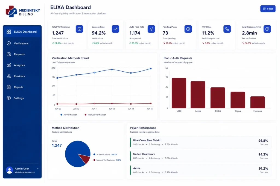Click the AI Verifications pie legend dot
The height and width of the screenshot is (186, 280).
point(94,154)
